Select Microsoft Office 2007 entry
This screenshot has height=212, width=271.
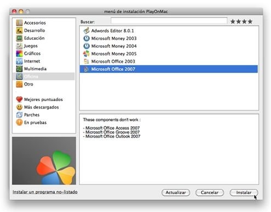[x=168, y=69]
